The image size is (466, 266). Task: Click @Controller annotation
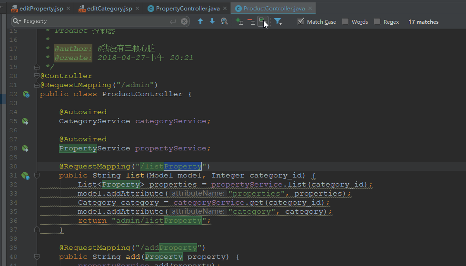pyautogui.click(x=66, y=76)
